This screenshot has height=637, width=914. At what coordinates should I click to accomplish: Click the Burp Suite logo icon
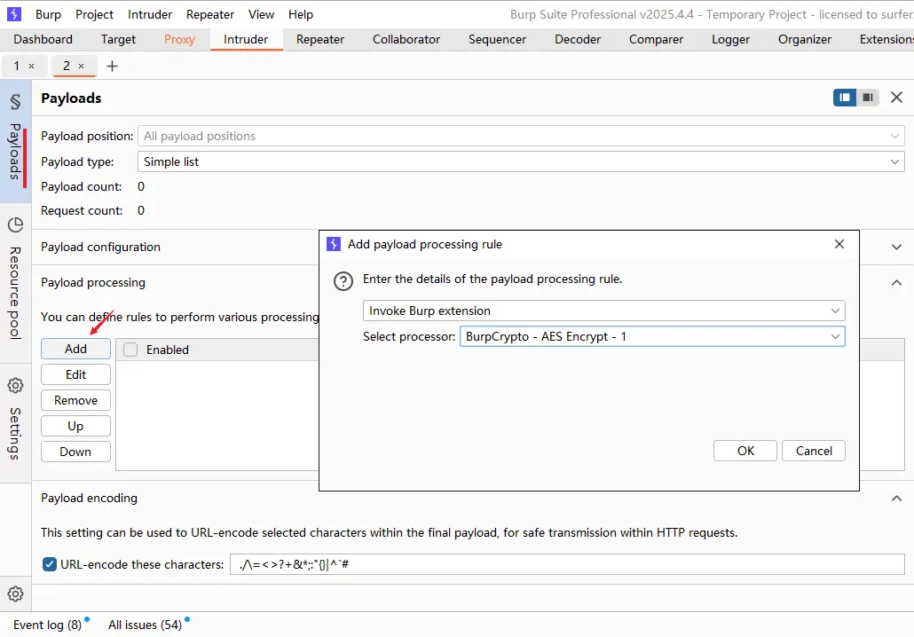coord(14,14)
